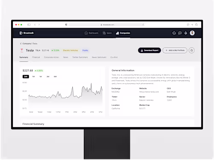Reload the page in address bar
This screenshot has width=214, height=160.
[x=143, y=25]
